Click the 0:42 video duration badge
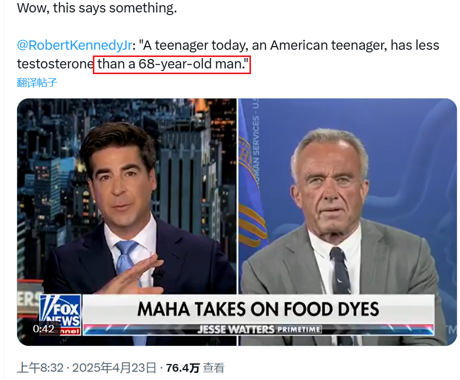Screen dimensions: 460x380 click(44, 329)
